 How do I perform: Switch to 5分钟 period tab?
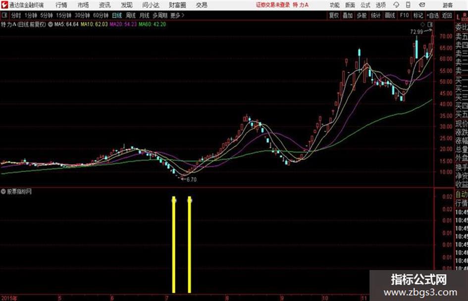tap(47, 15)
